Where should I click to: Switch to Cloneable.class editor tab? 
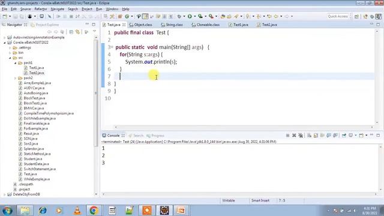[x=205, y=25]
